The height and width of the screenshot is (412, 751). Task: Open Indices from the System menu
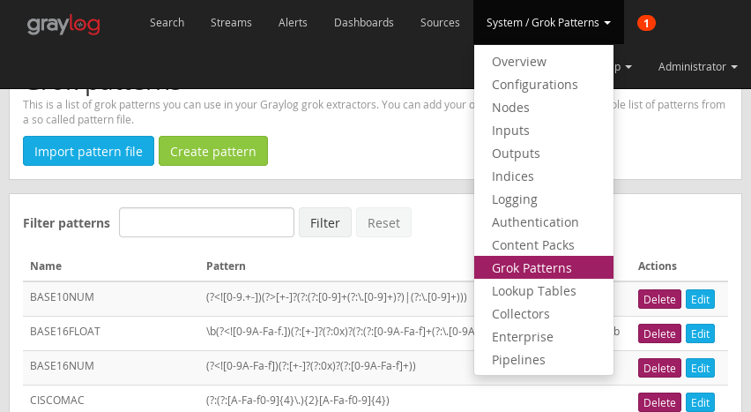click(512, 176)
